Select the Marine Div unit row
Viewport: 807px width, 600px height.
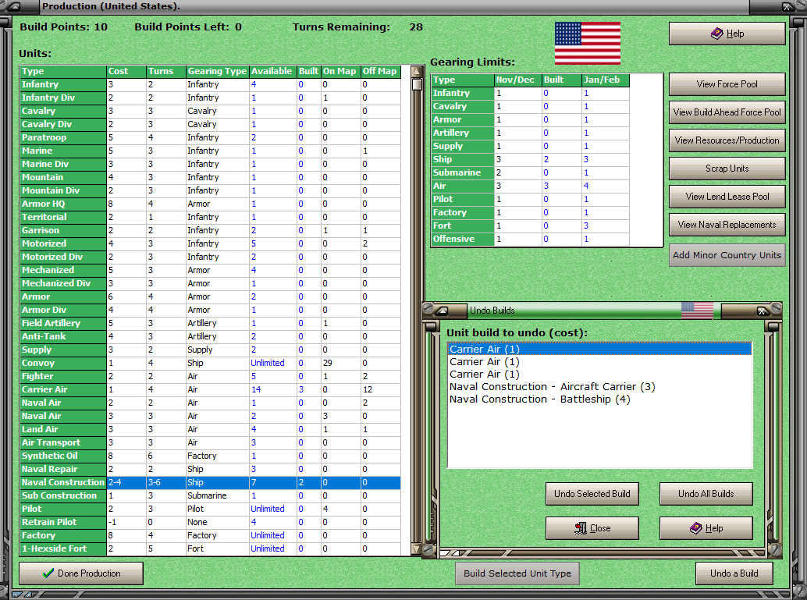210,164
